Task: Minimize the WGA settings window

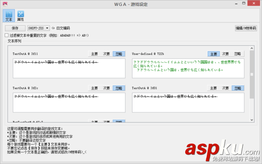Action: (x=236, y=4)
